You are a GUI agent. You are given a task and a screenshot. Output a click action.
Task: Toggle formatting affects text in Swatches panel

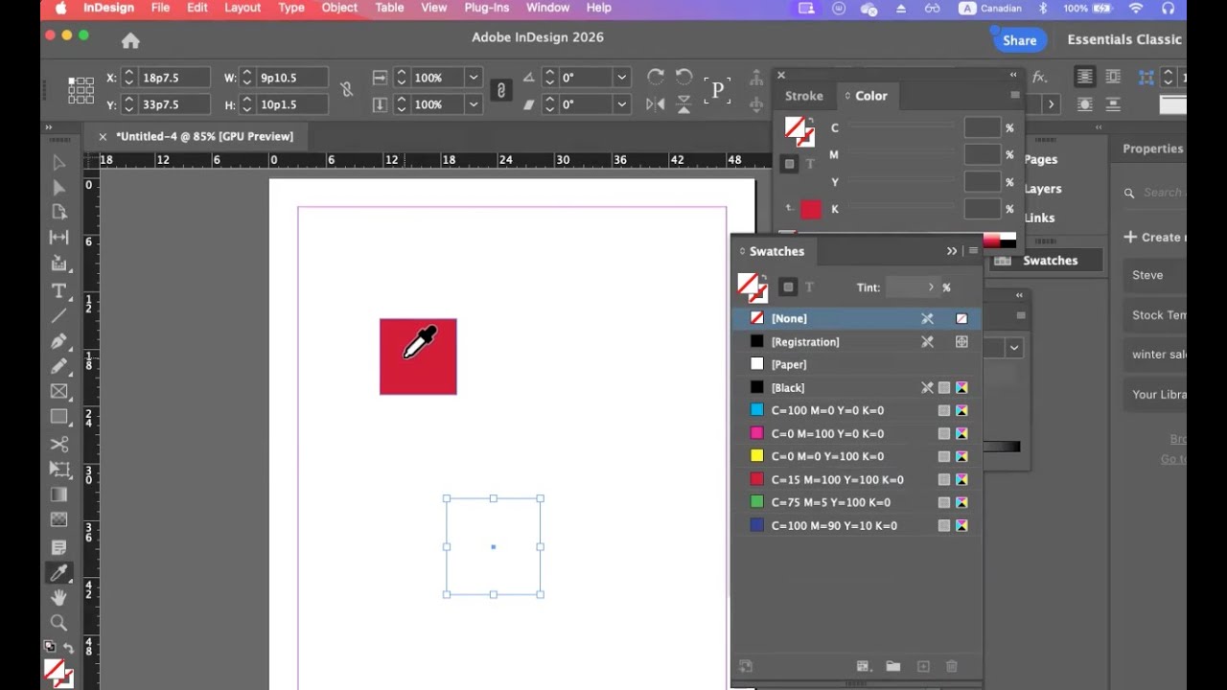(x=809, y=287)
